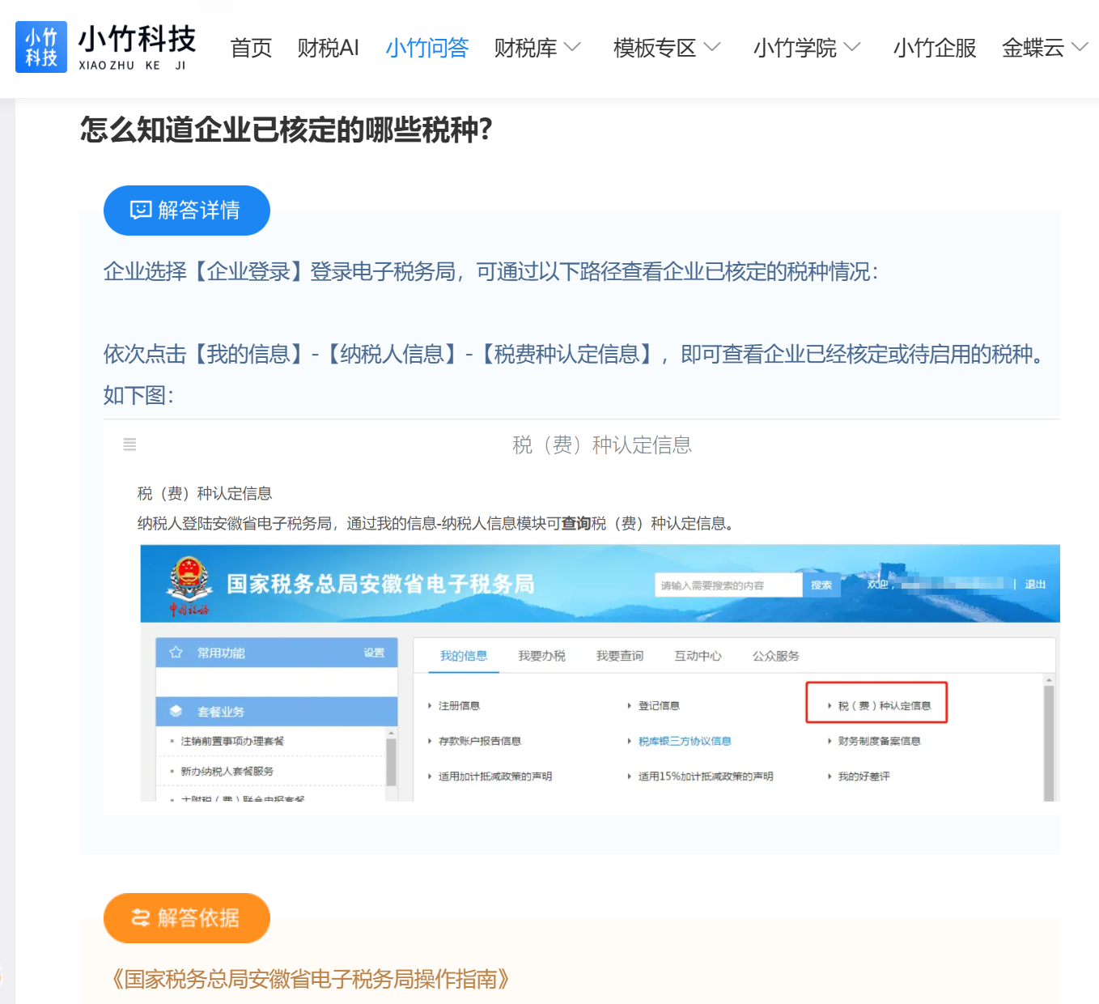1099x1004 pixels.
Task: Click the 税（费）种认定信息 link
Action: point(884,706)
